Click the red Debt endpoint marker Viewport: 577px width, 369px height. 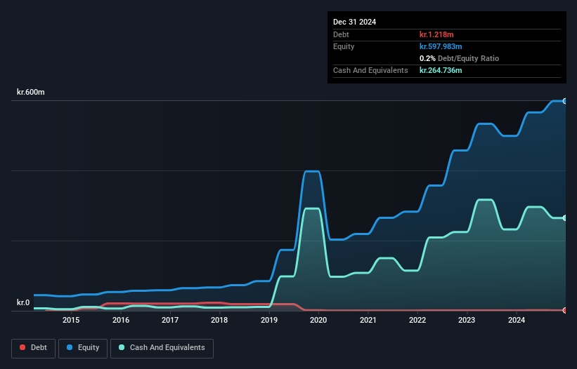(565, 310)
